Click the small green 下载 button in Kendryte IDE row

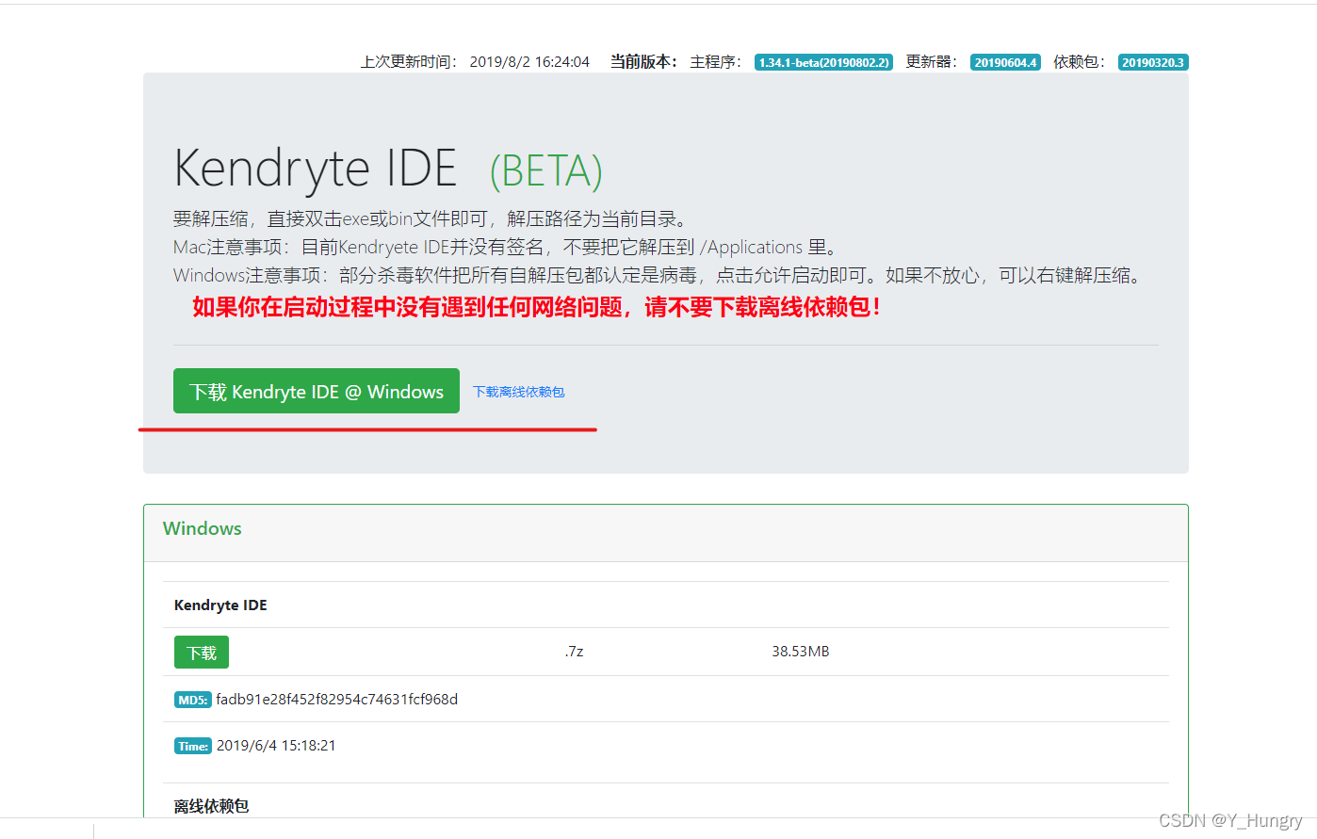point(202,653)
